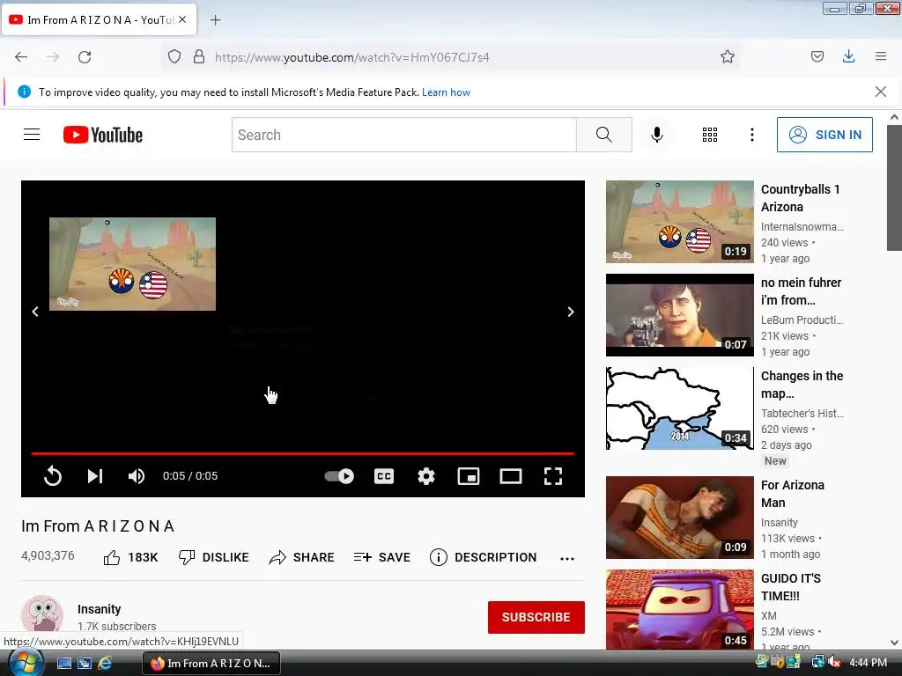Viewport: 902px width, 676px height.
Task: Mute the video volume
Action: [x=137, y=476]
